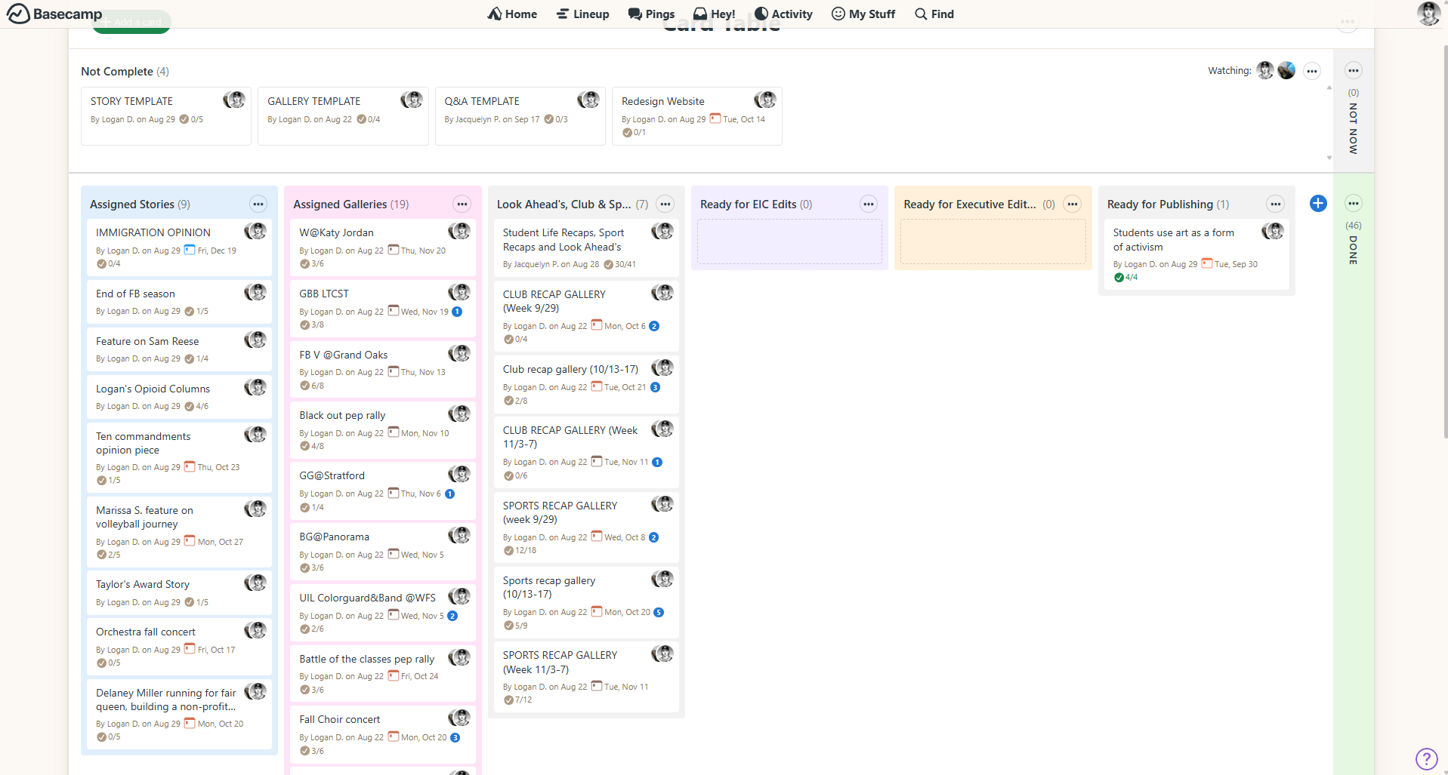Click the assignee avatar on IMMIGRATION OPINION card
Screen dimensions: 1448x775
pos(257,232)
